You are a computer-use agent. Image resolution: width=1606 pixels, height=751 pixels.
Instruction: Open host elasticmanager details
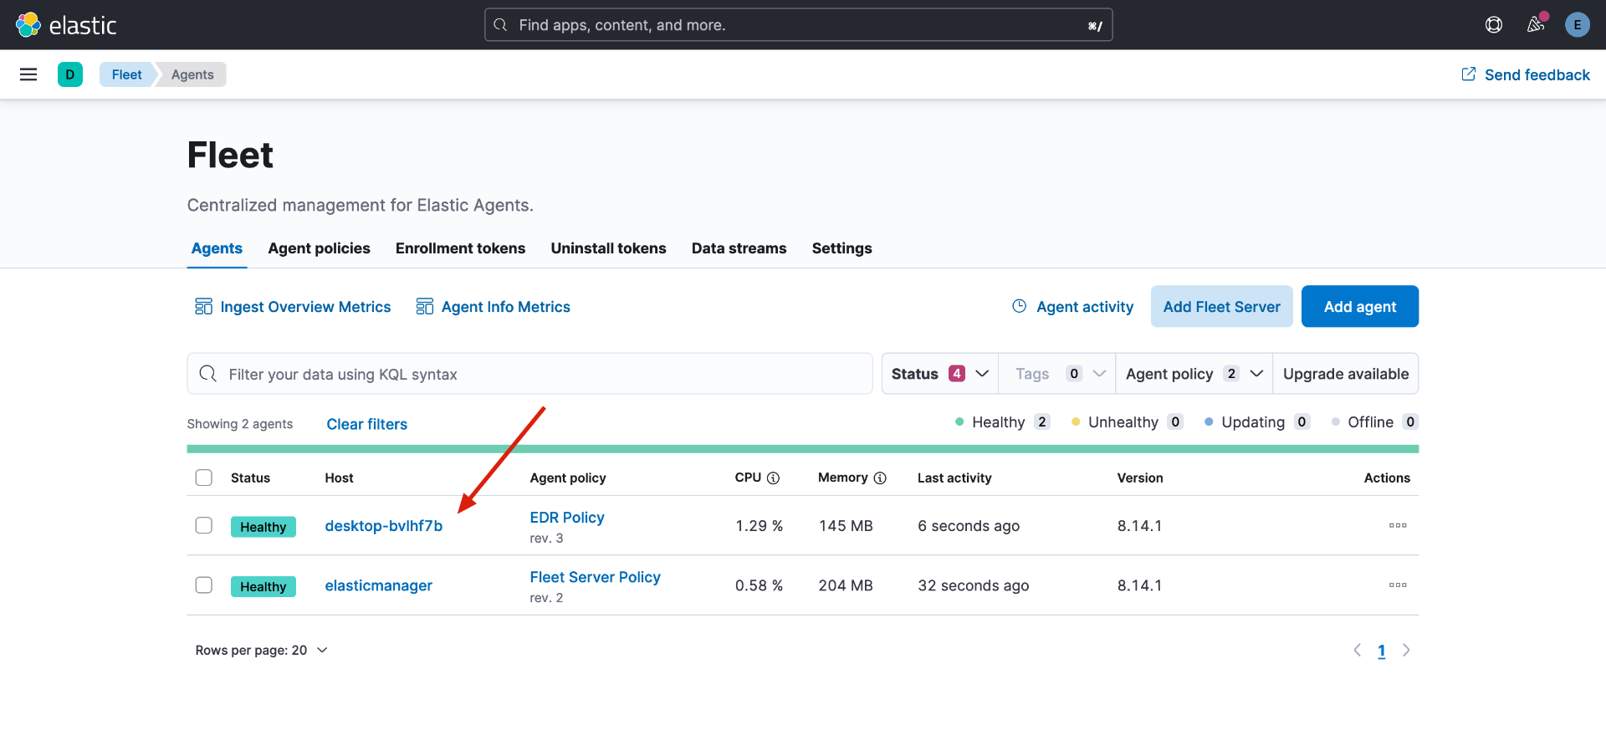tap(378, 585)
